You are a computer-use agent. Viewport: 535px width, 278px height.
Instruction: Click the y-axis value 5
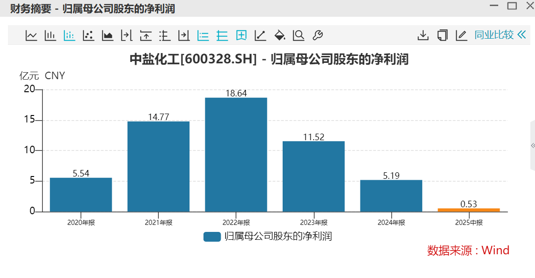(33, 181)
